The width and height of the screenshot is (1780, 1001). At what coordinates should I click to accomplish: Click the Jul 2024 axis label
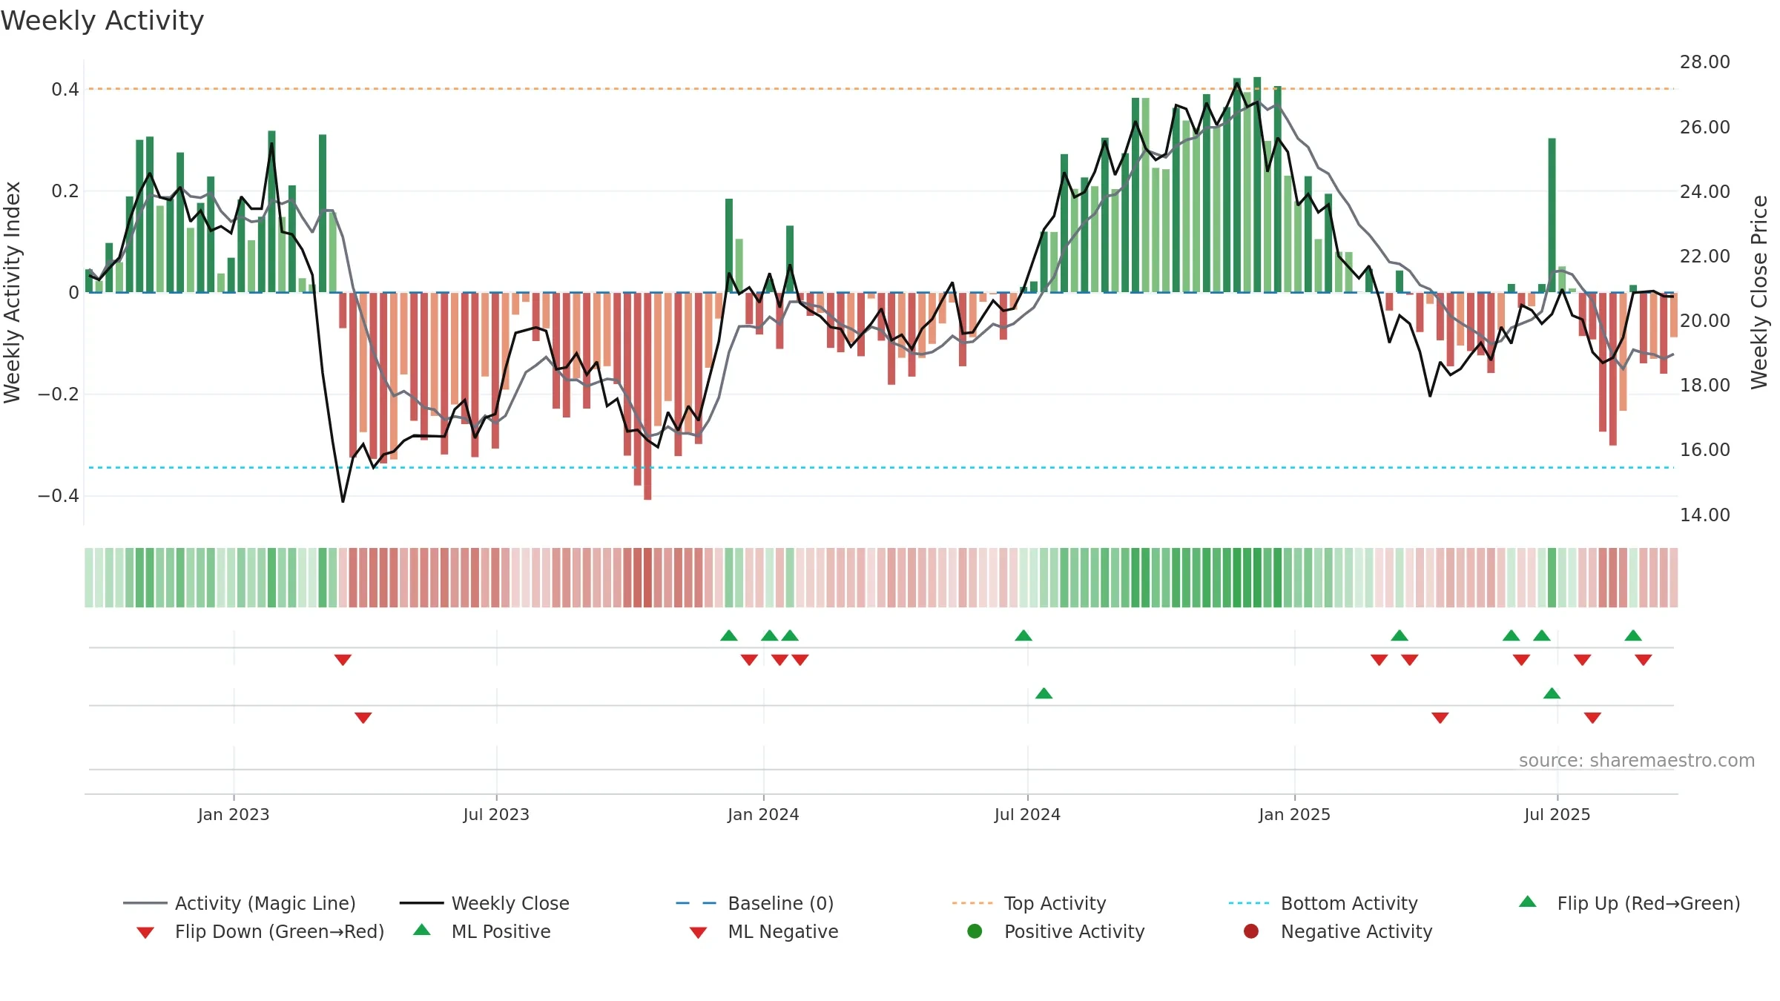point(1027,814)
